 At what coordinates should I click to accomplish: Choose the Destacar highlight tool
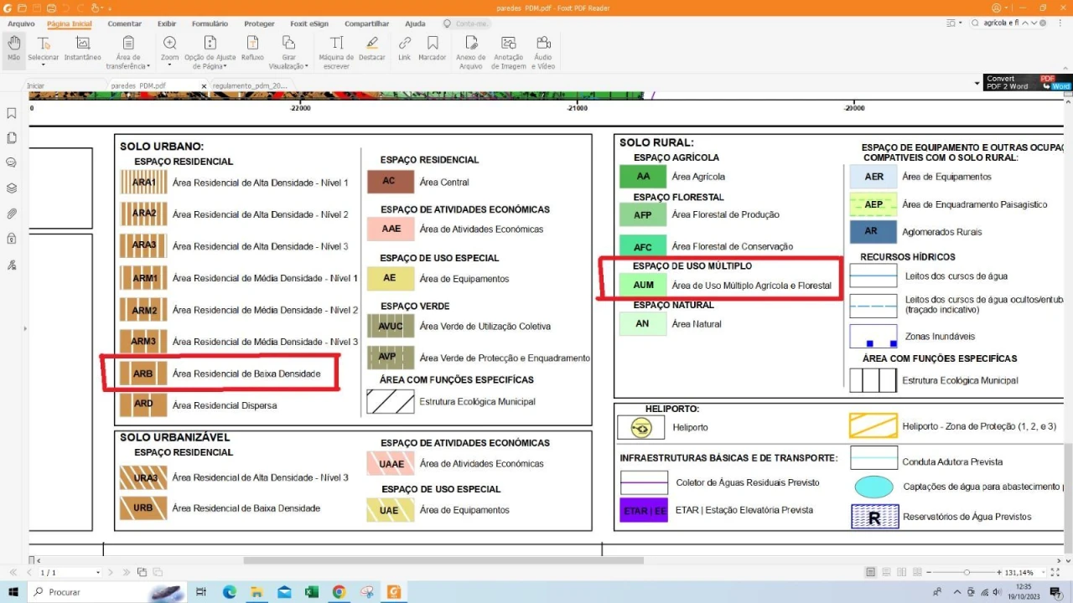point(372,49)
